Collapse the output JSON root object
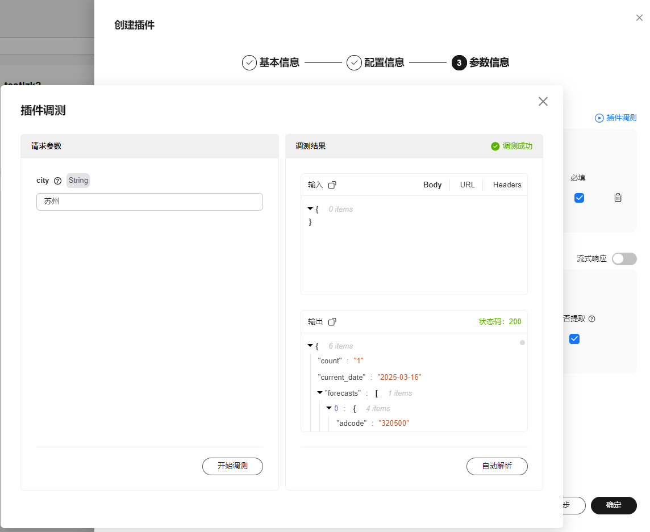Screen dimensions: 650x532 point(310,346)
